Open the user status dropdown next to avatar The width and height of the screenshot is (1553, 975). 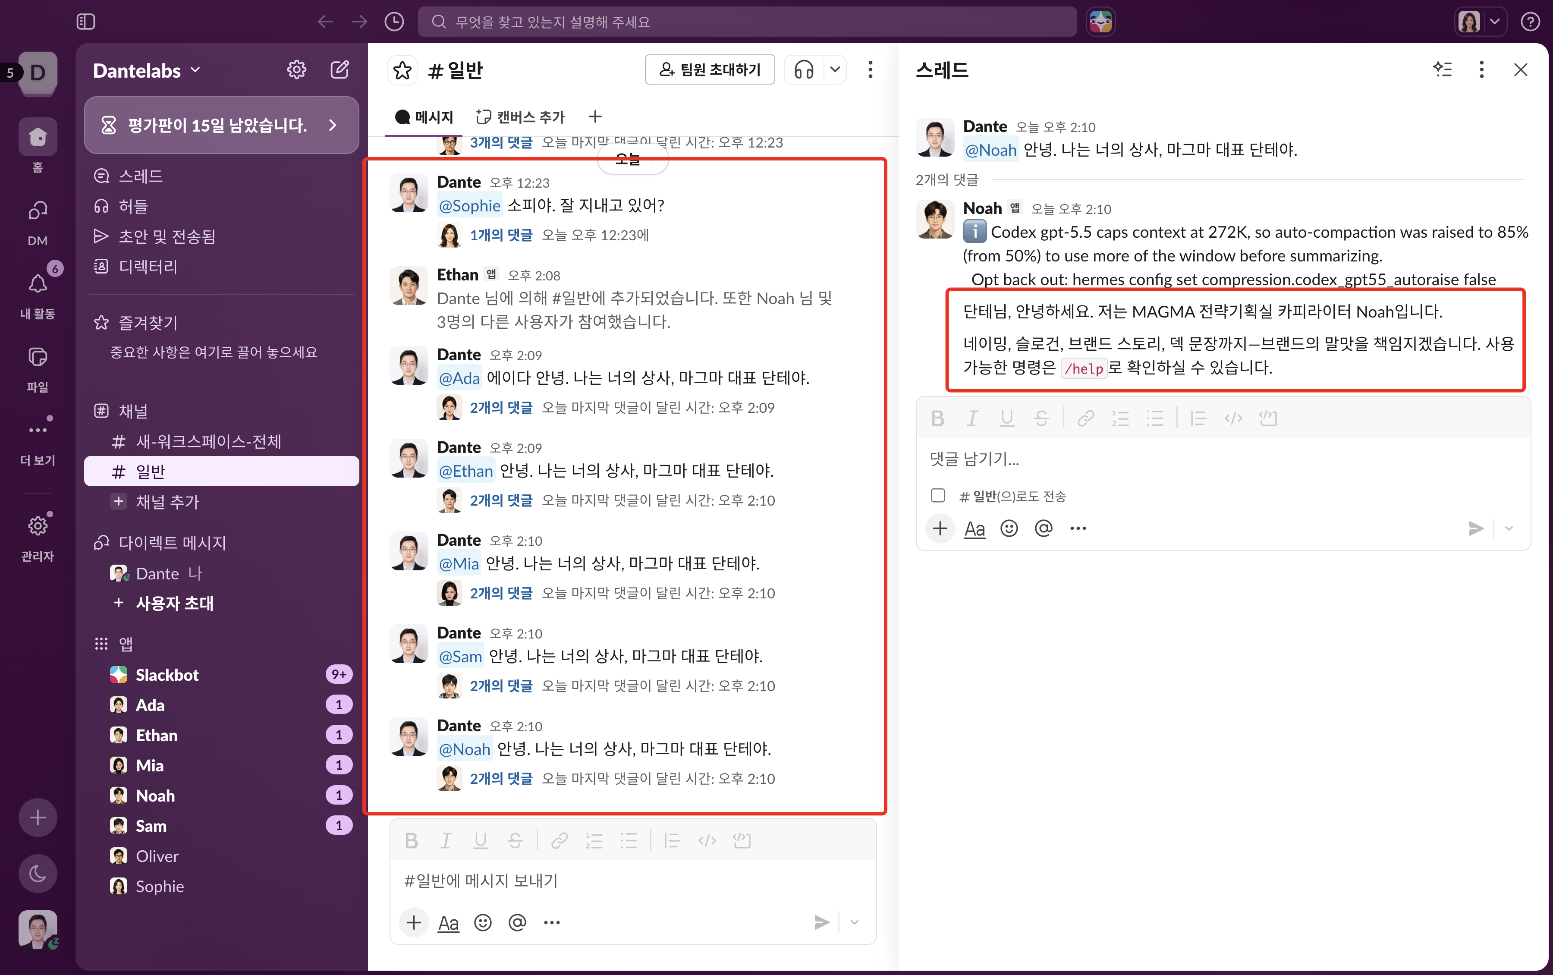pos(1495,22)
